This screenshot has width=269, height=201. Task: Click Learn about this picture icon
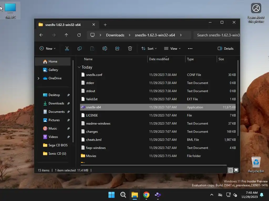[x=256, y=13]
